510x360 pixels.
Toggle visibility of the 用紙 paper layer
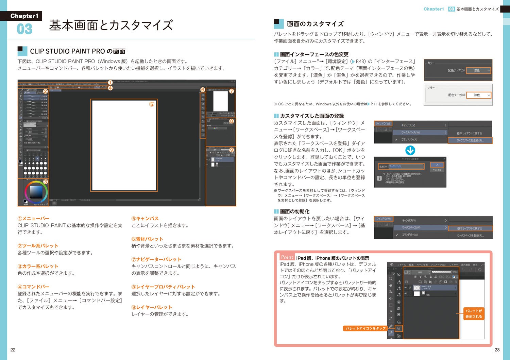pos(406,293)
